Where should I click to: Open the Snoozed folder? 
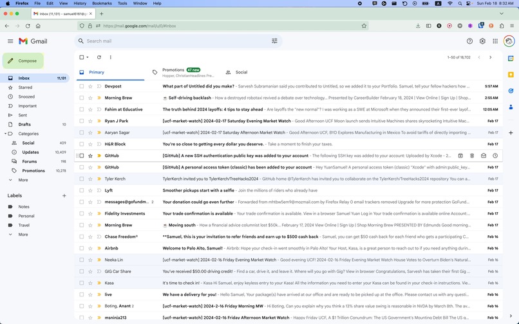click(x=26, y=96)
